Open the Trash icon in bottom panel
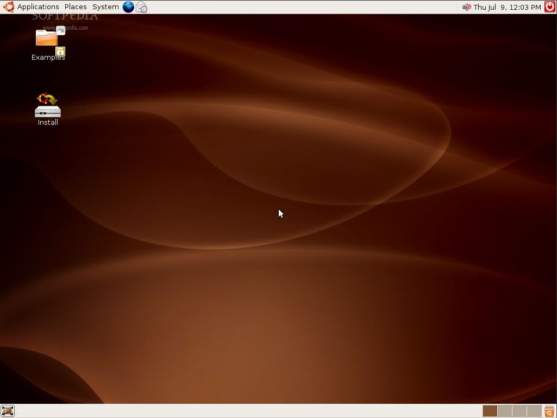Viewport: 557px width, 418px height. point(549,411)
